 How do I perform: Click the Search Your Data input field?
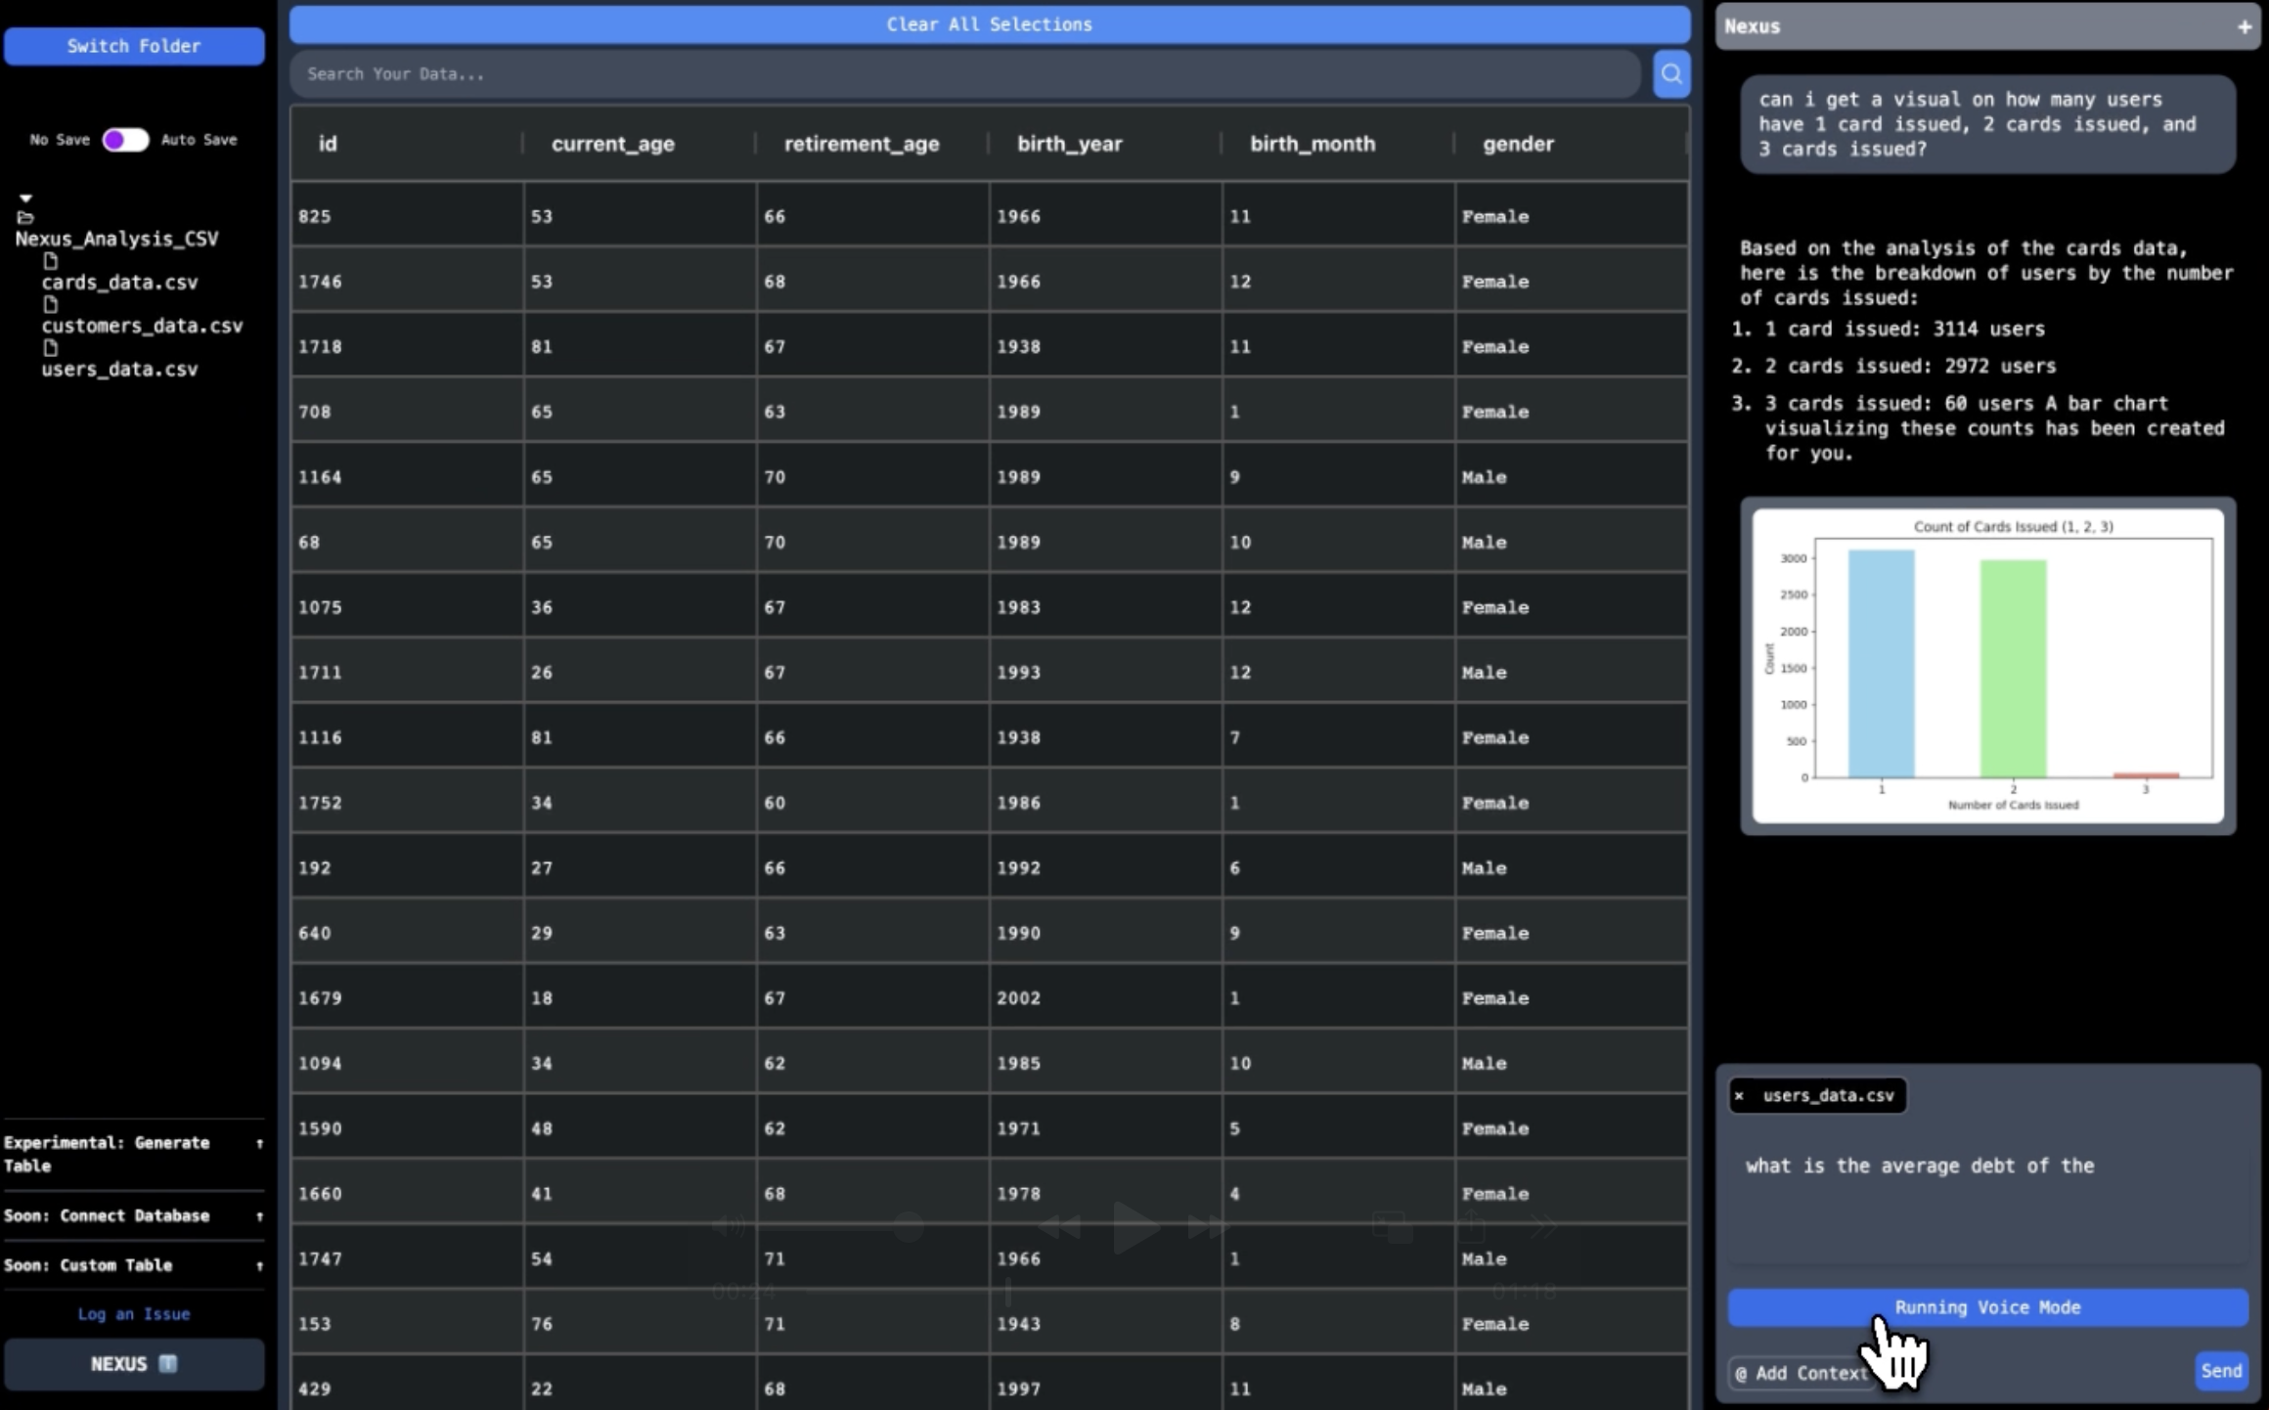[963, 74]
